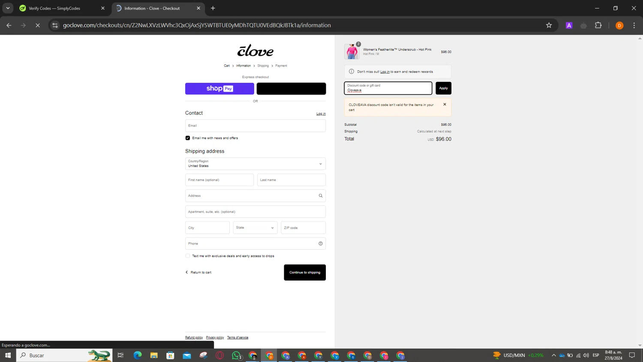Click the taskbar Buscar search box
This screenshot has width=643, height=362.
pyautogui.click(x=64, y=355)
